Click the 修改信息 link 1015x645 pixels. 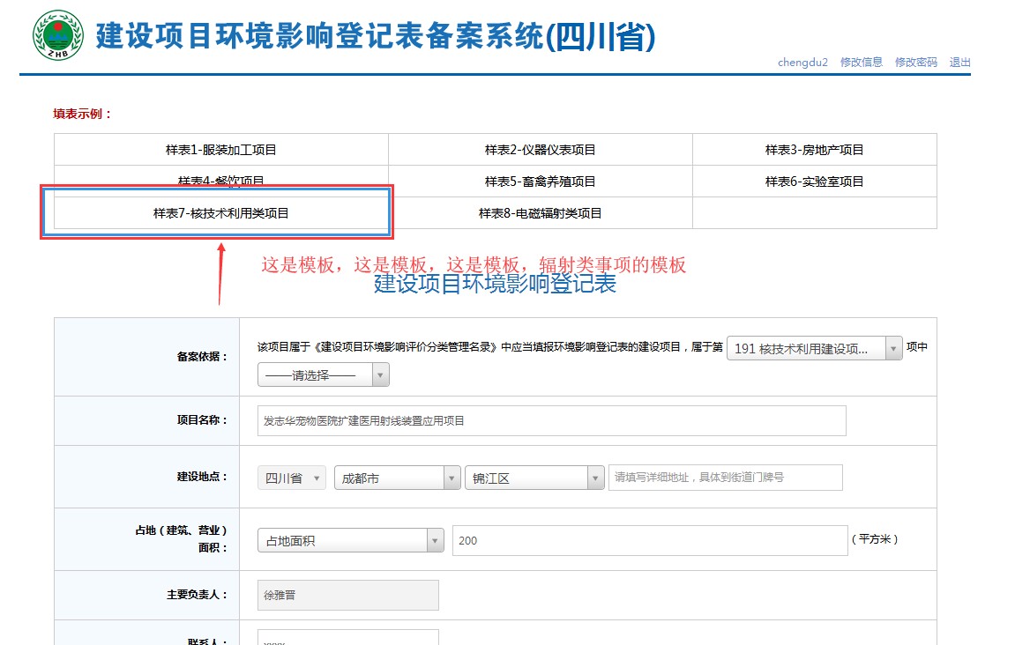point(861,62)
